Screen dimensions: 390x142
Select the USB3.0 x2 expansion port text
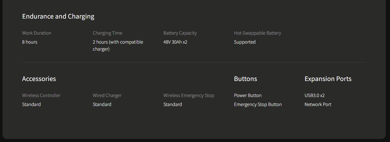click(x=314, y=95)
